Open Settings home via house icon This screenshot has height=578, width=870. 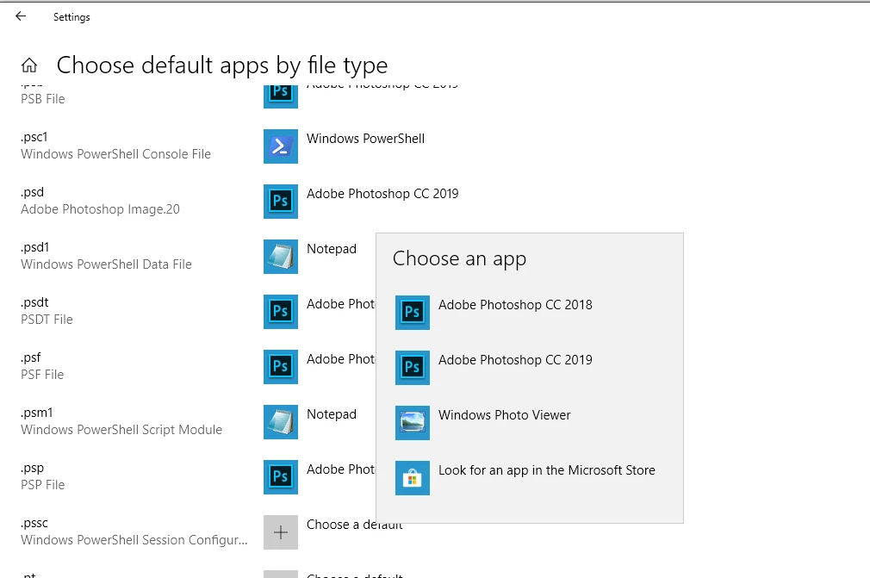point(29,65)
